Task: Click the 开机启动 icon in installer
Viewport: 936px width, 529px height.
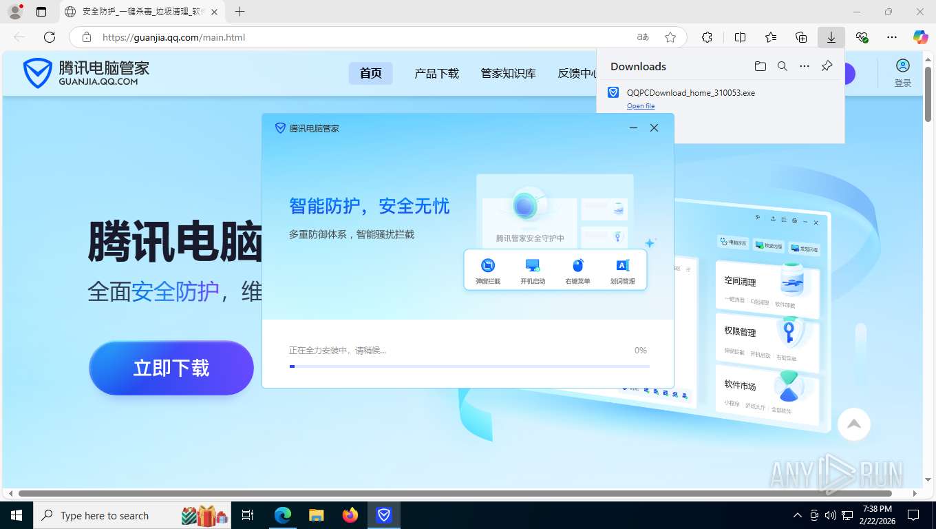Action: [533, 271]
